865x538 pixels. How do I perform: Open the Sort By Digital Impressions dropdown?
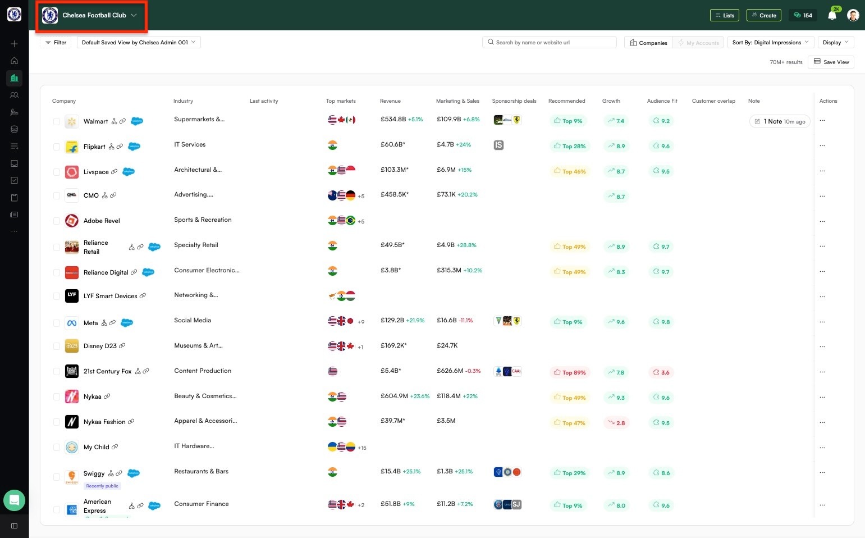771,42
